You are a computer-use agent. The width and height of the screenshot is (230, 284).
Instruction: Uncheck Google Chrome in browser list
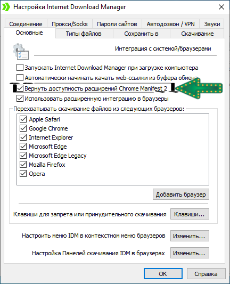point(23,128)
